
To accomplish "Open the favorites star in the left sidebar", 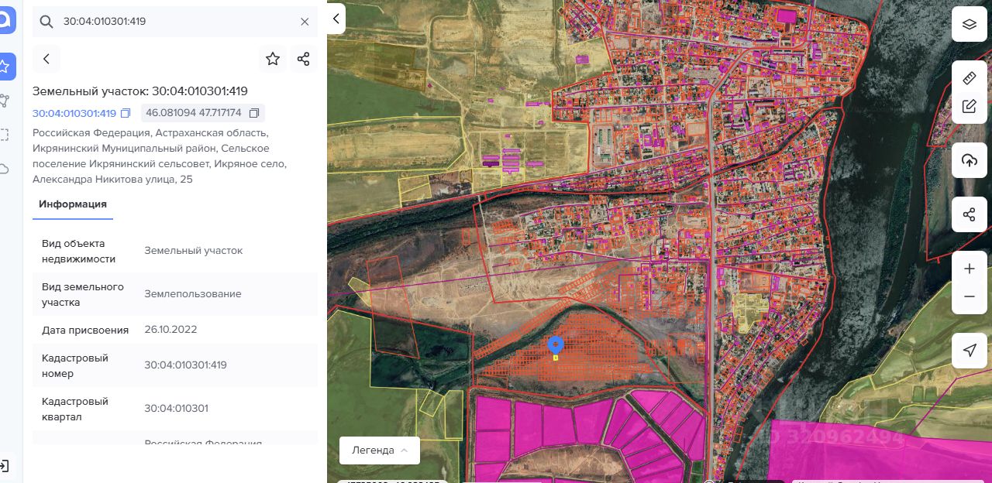I will [5, 67].
